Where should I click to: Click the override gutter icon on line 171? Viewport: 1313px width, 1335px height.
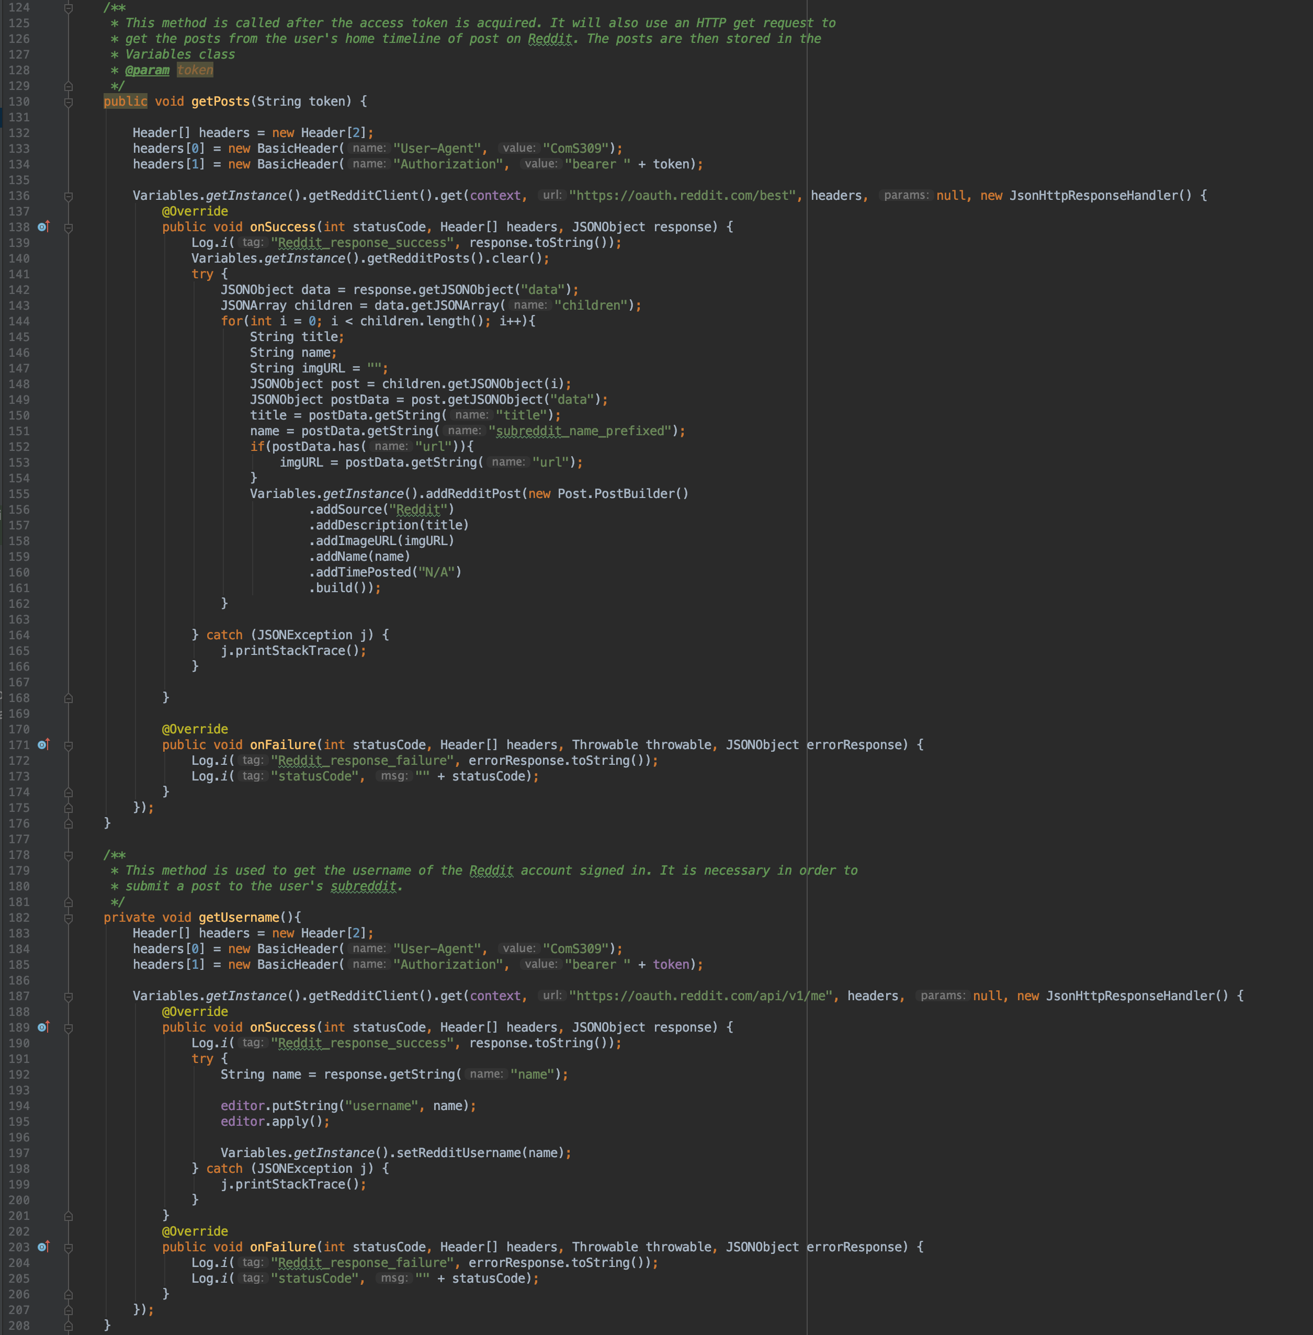pyautogui.click(x=43, y=745)
